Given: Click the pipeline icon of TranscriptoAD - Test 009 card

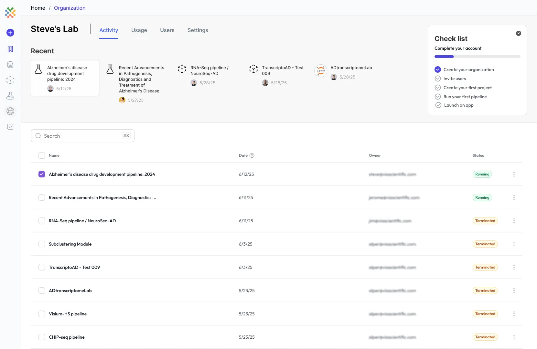Looking at the screenshot, I should [253, 69].
